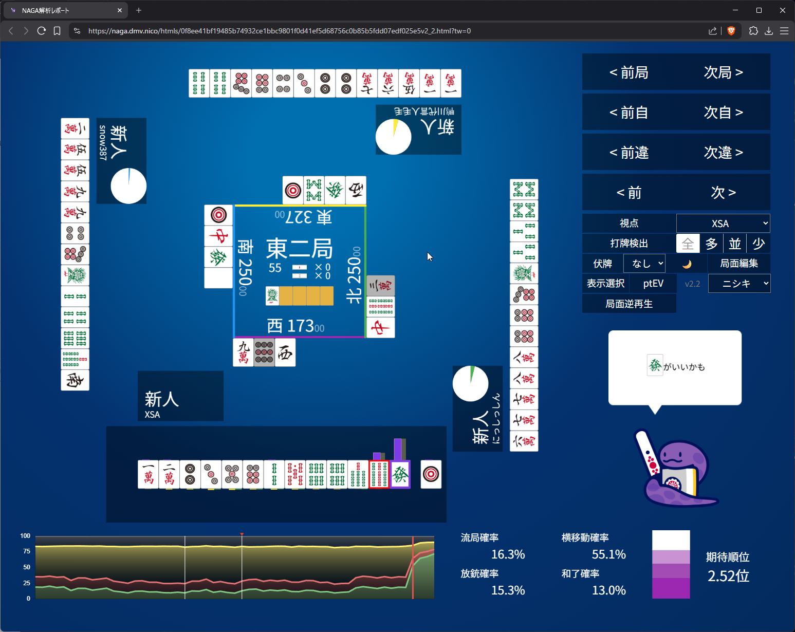Screen dimensions: 795x632
Task: Open a new browser tab
Action: coord(139,10)
